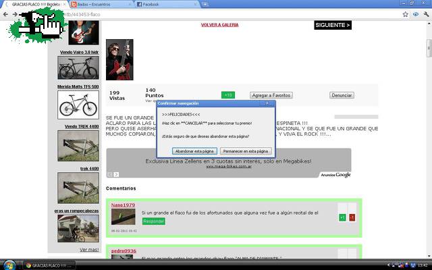Click the green +1 vote on Nano1979's comment
This screenshot has width=432, height=270.
[342, 217]
